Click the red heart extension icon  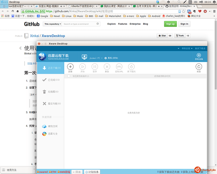[200, 11]
